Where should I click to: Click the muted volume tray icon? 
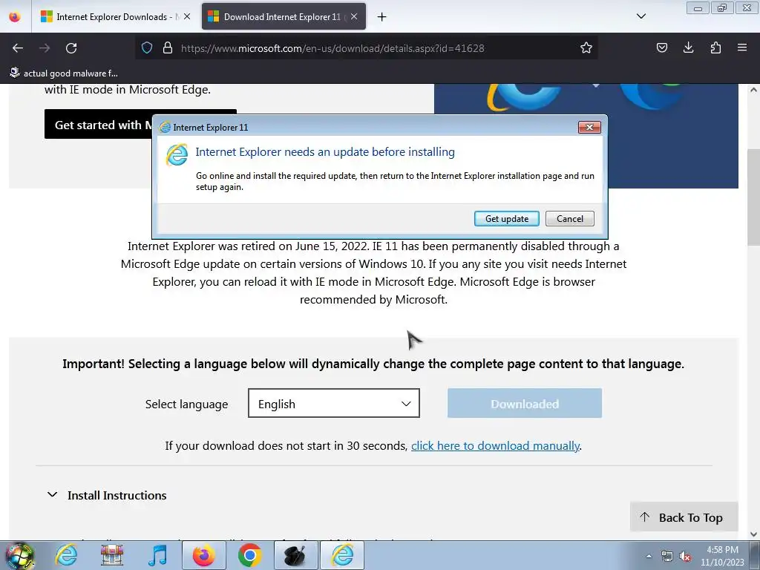click(685, 556)
